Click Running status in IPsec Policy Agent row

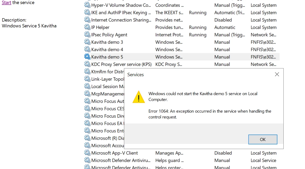click(x=198, y=35)
